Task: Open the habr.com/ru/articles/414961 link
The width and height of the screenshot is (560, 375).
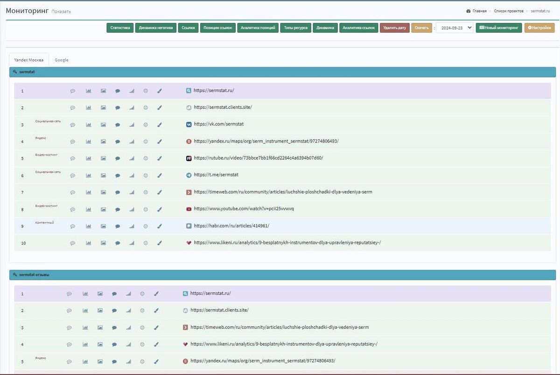Action: 231,226
